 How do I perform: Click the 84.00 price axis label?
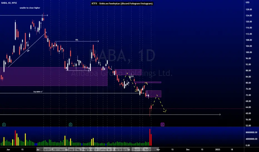coord(248,77)
